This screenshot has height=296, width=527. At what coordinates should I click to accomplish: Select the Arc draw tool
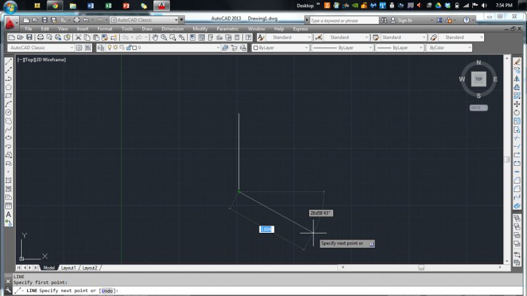tap(9, 104)
